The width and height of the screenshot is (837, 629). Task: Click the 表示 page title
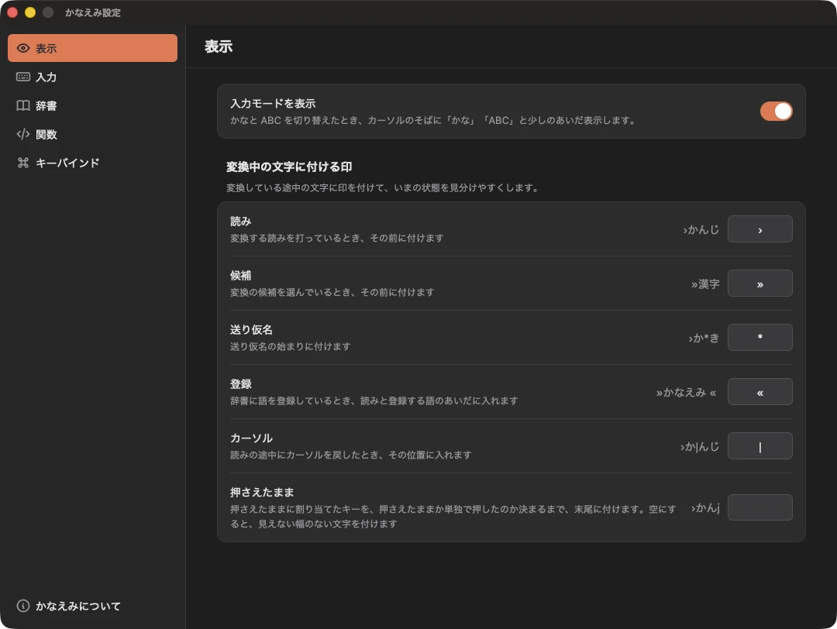click(x=219, y=46)
